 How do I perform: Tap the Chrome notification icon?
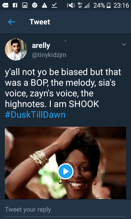(x=35, y=5)
